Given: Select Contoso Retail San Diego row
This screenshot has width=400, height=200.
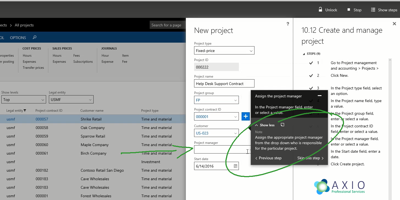Looking at the screenshot, I should tap(93, 170).
